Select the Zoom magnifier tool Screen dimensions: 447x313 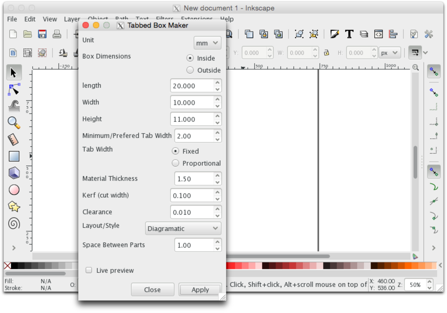(x=14, y=123)
